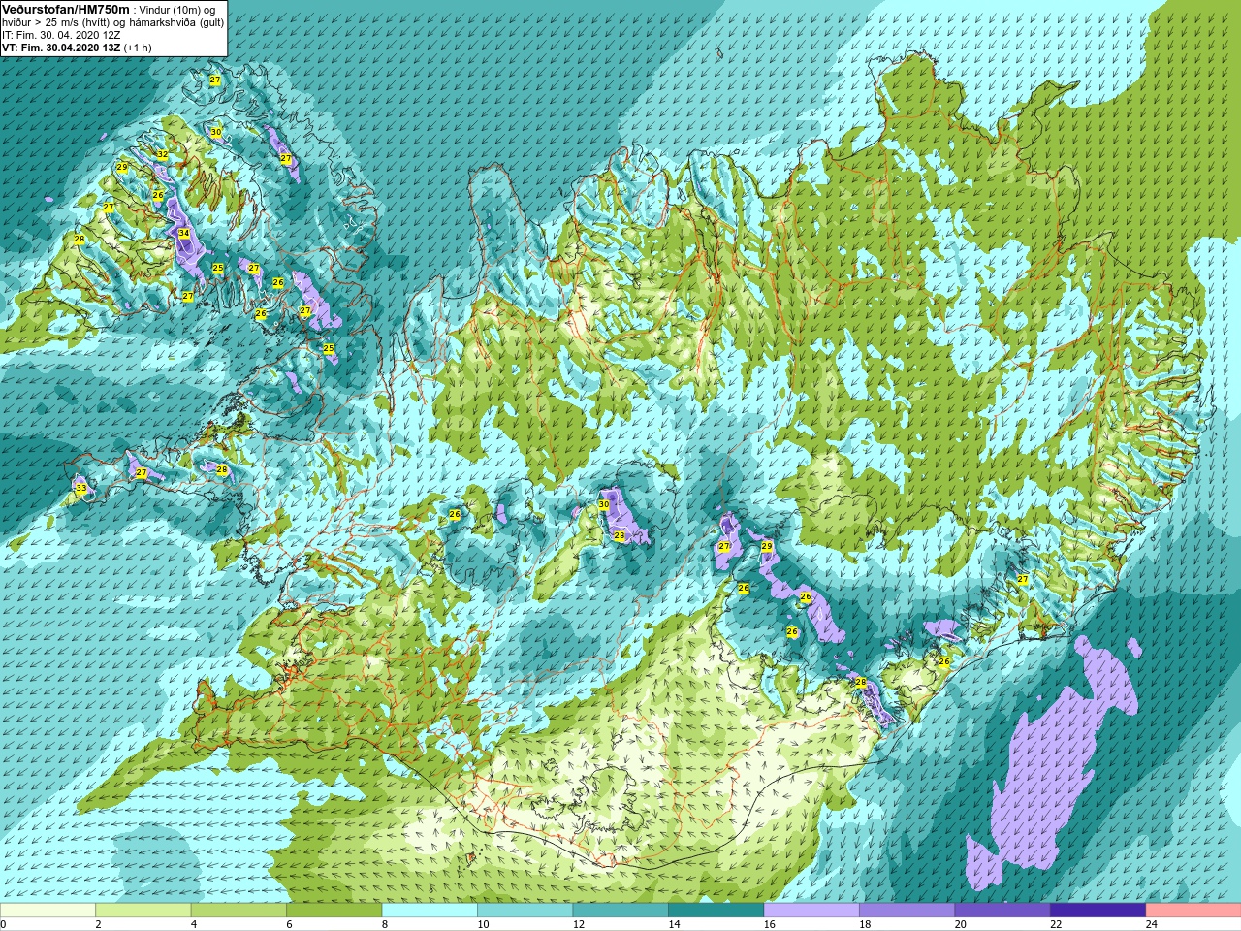Pick the 2–4 m/s light green legend swatch
Viewport: 1241px width, 931px height.
point(143,911)
